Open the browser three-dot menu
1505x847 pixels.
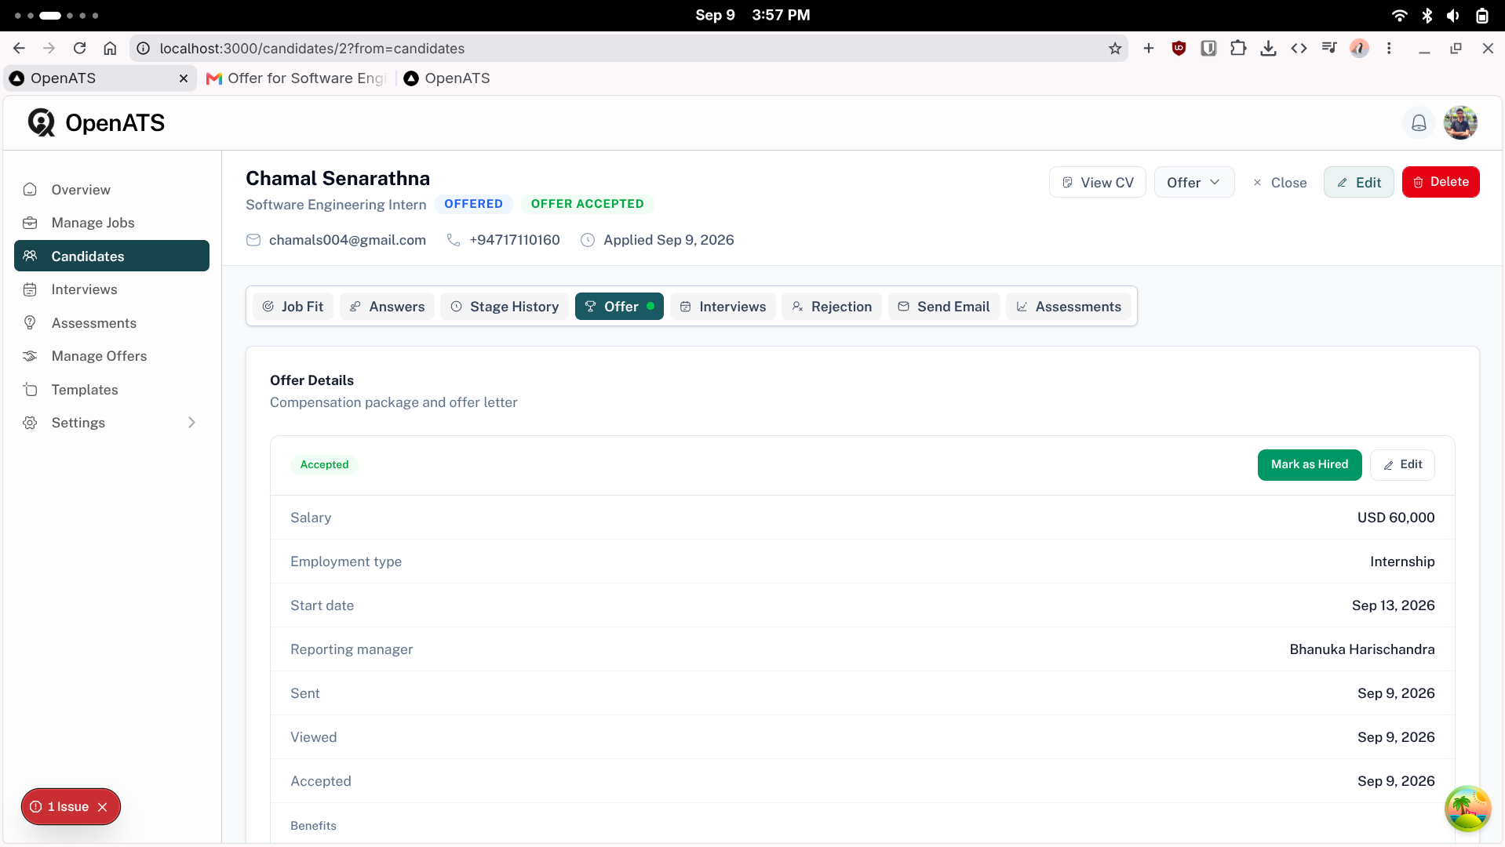pos(1389,49)
